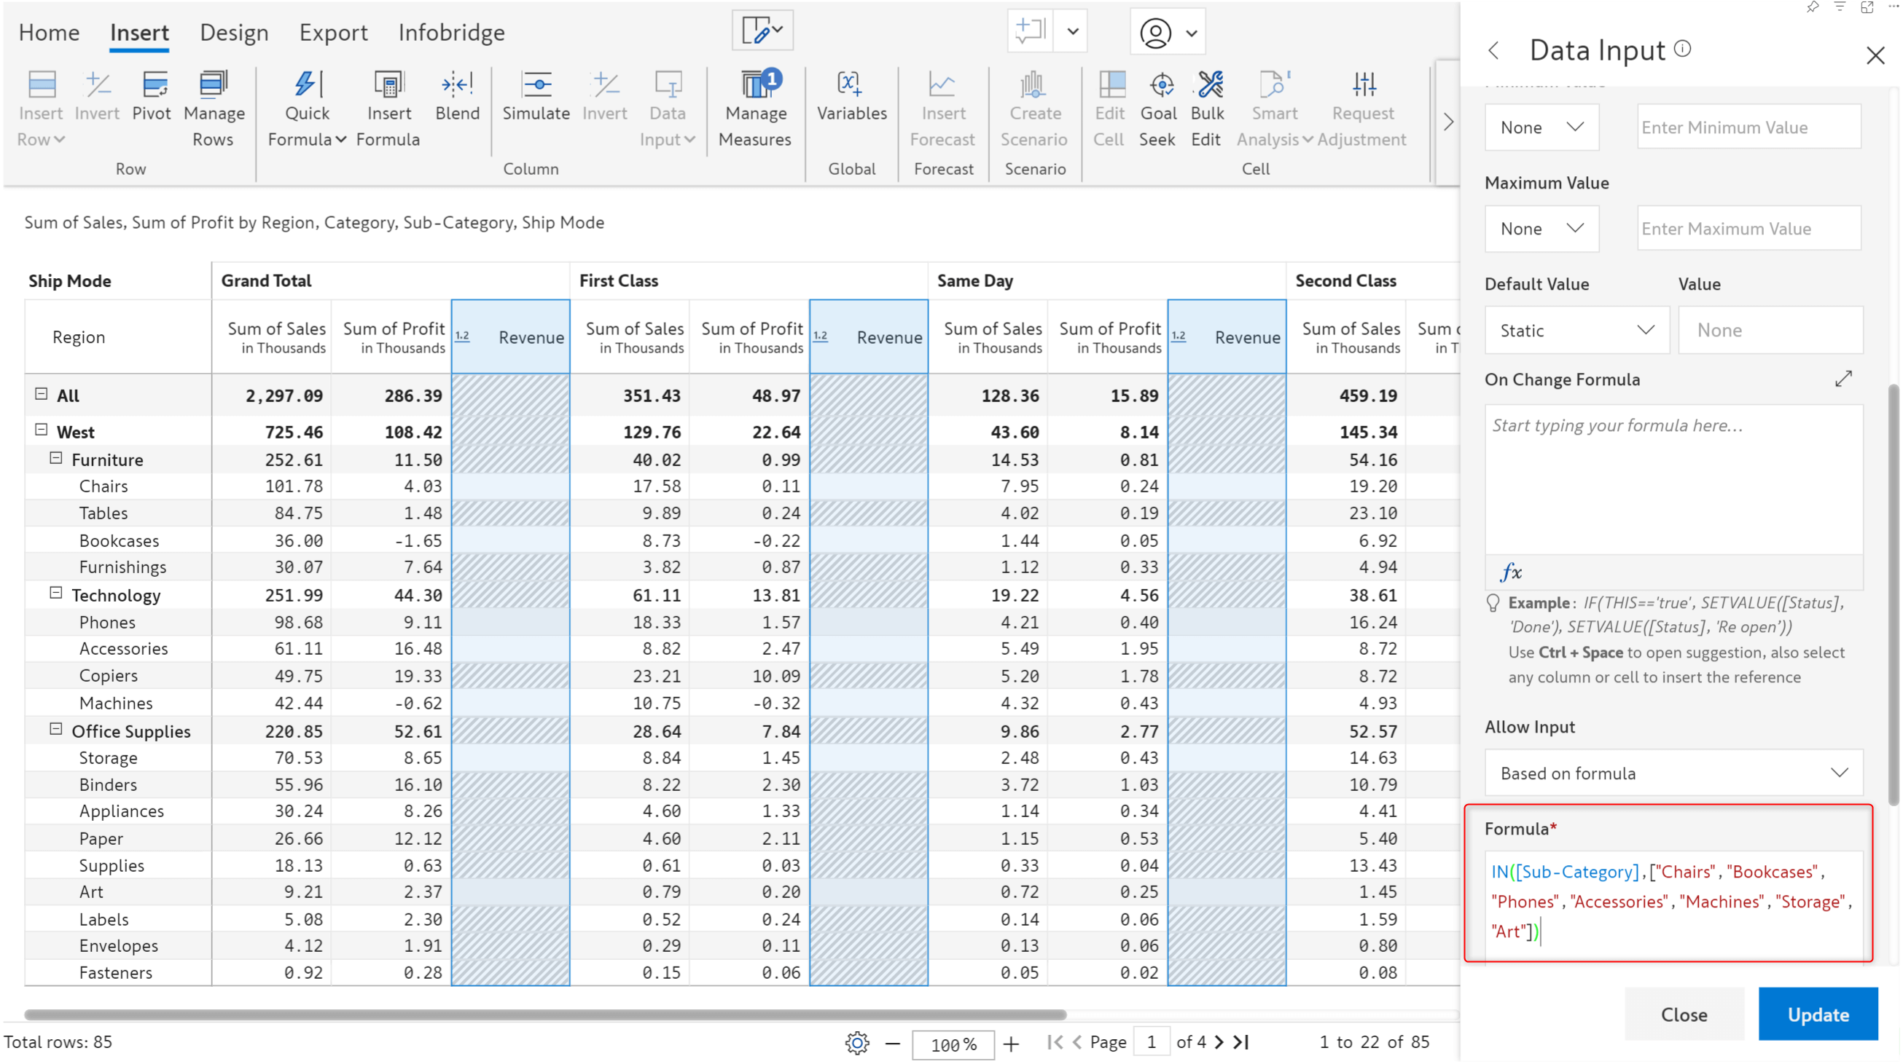This screenshot has height=1064, width=1903.
Task: Switch to the Insert tab
Action: (139, 33)
